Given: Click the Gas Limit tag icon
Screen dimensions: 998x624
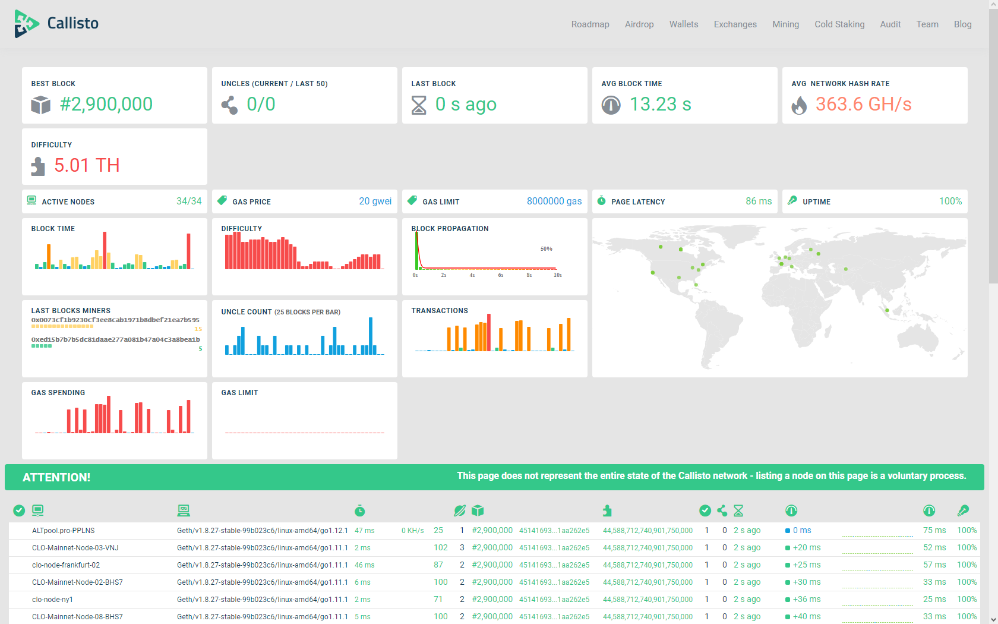Looking at the screenshot, I should tap(412, 200).
